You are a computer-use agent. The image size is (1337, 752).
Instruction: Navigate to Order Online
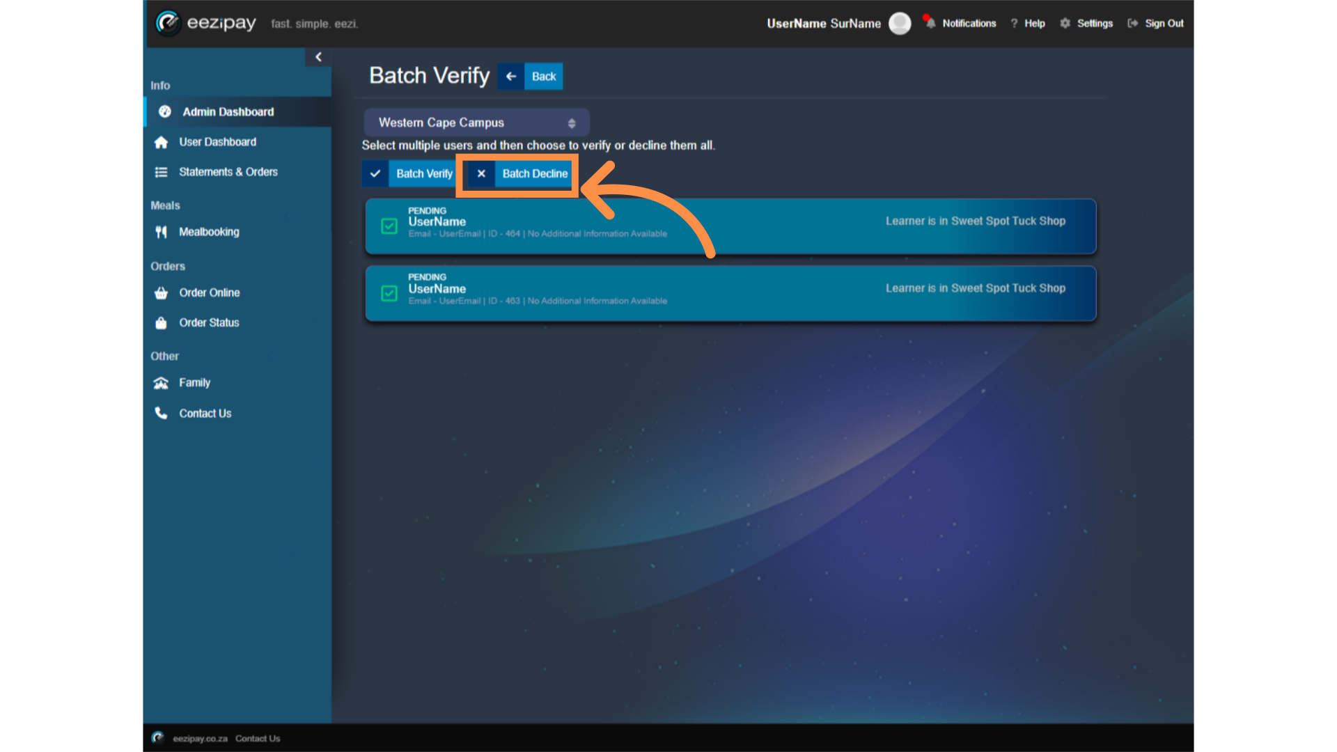pos(209,293)
